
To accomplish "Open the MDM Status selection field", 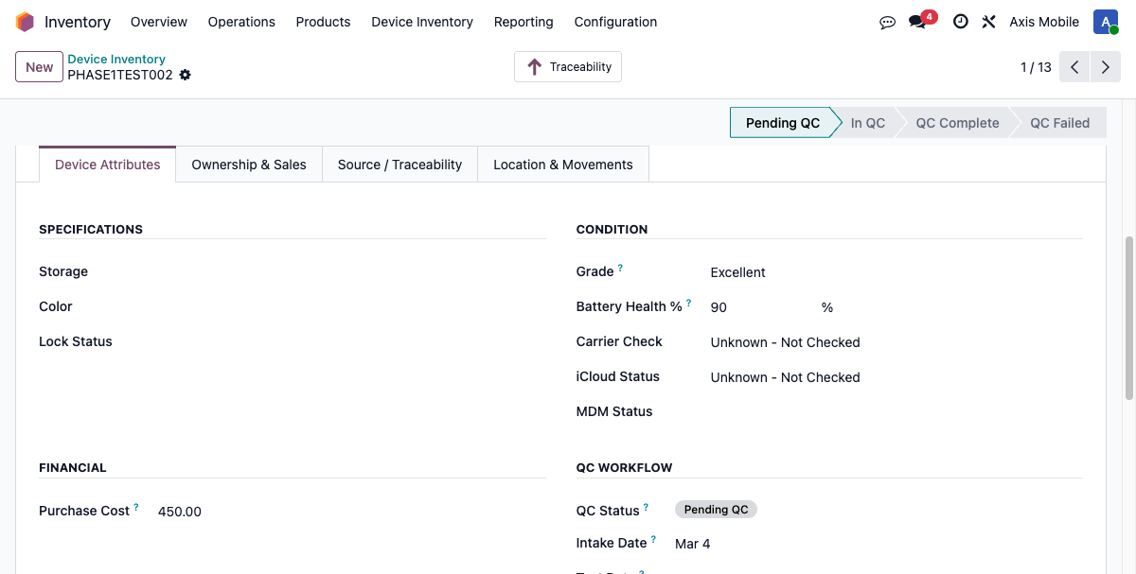I will pos(757,411).
